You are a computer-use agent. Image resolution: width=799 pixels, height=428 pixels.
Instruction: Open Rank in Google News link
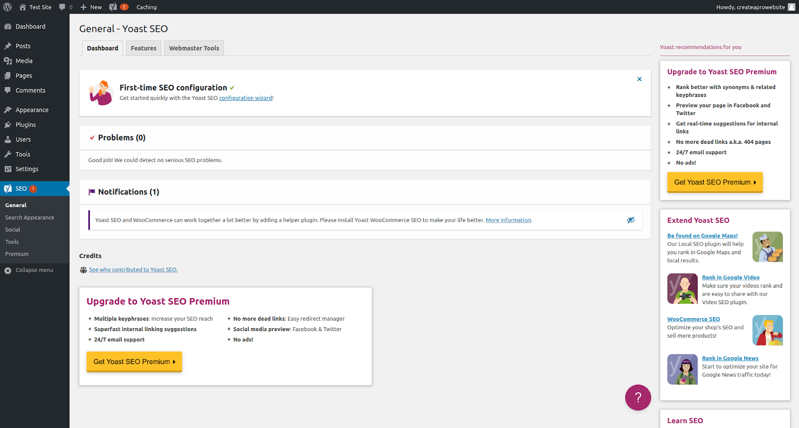click(730, 359)
